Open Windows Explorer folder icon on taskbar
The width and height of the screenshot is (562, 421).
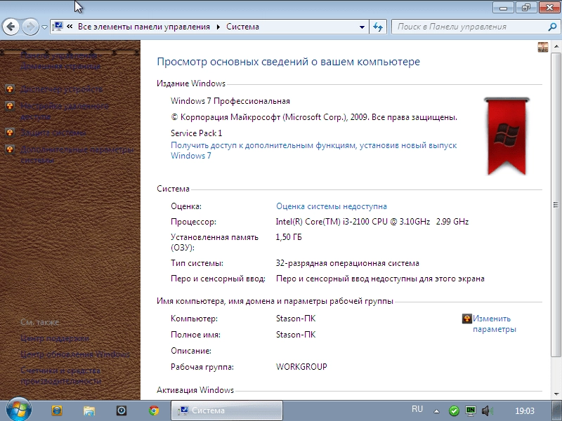[89, 410]
